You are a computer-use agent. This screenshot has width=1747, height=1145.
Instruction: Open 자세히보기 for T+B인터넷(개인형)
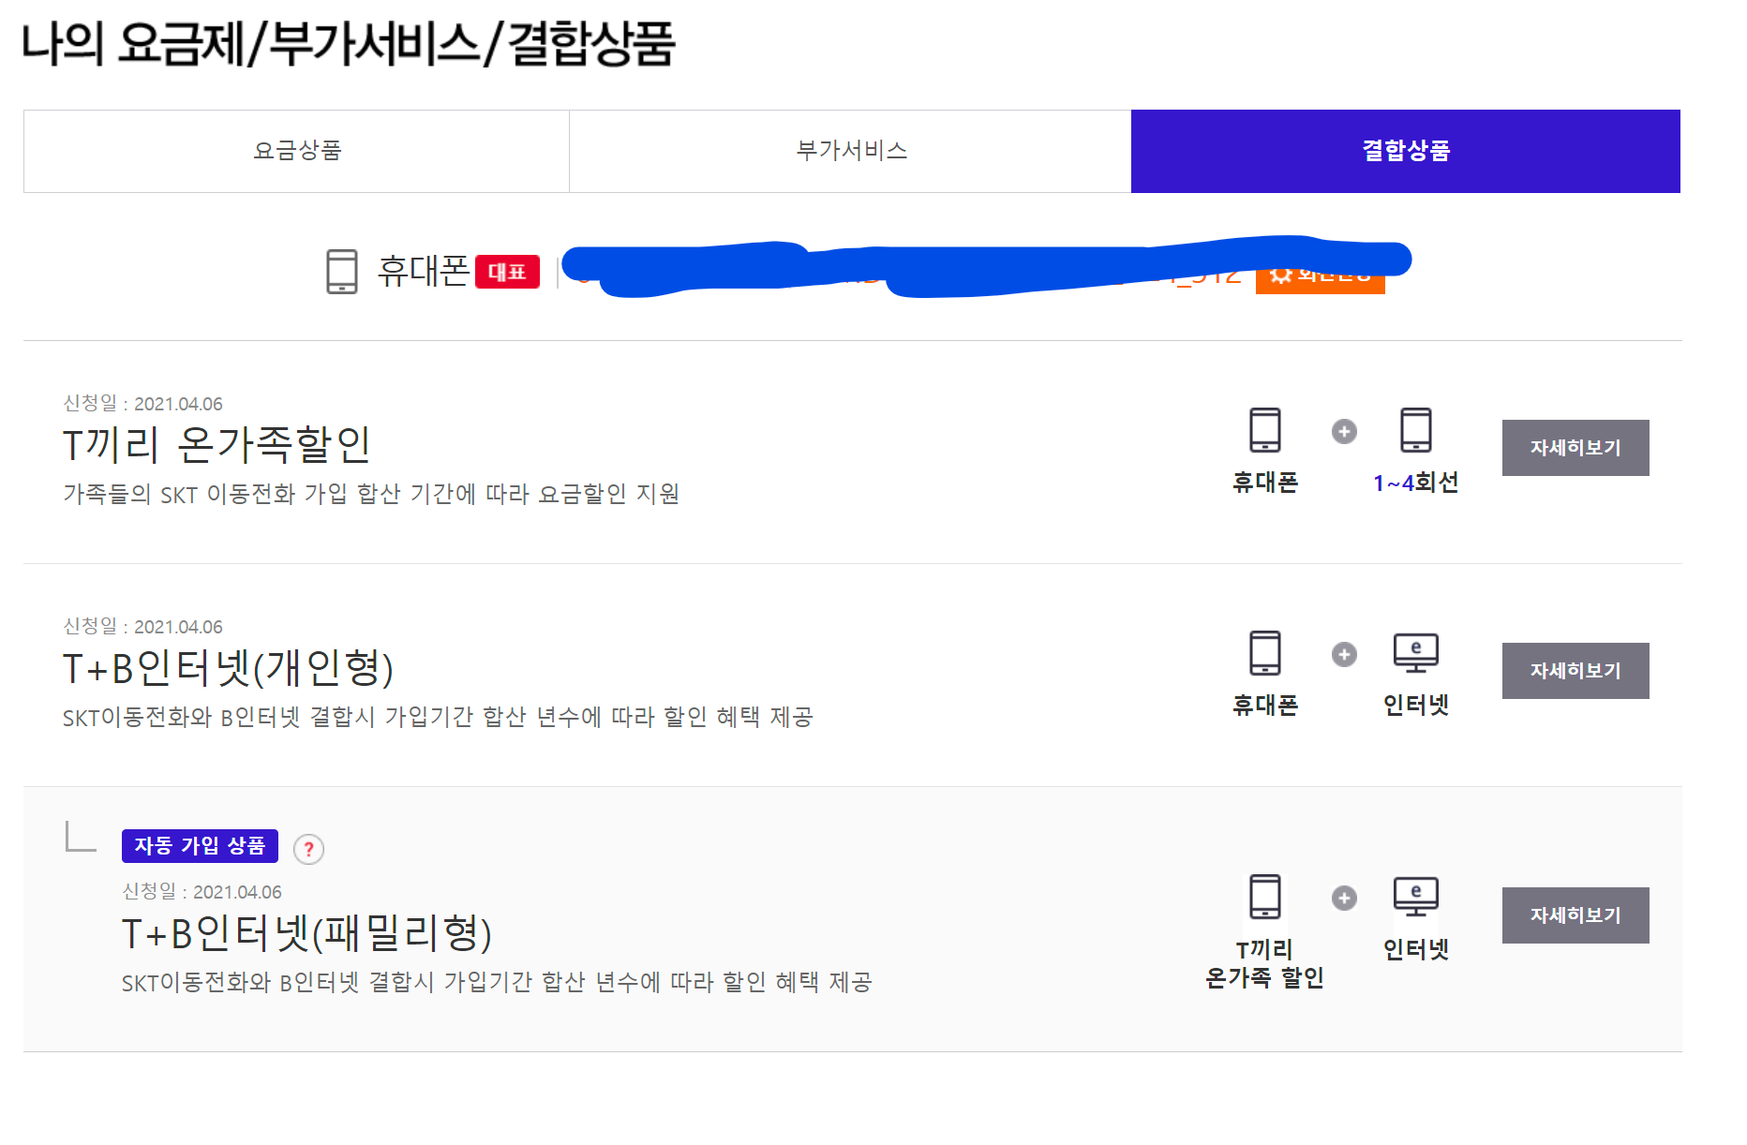point(1575,671)
